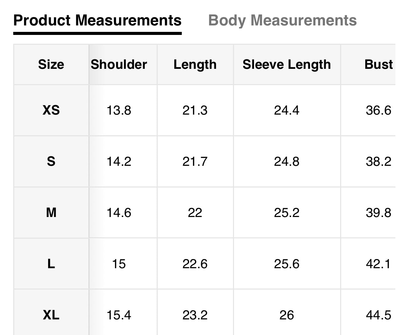Click the L bust value 42.1
Image resolution: width=409 pixels, height=335 pixels.
click(x=378, y=264)
